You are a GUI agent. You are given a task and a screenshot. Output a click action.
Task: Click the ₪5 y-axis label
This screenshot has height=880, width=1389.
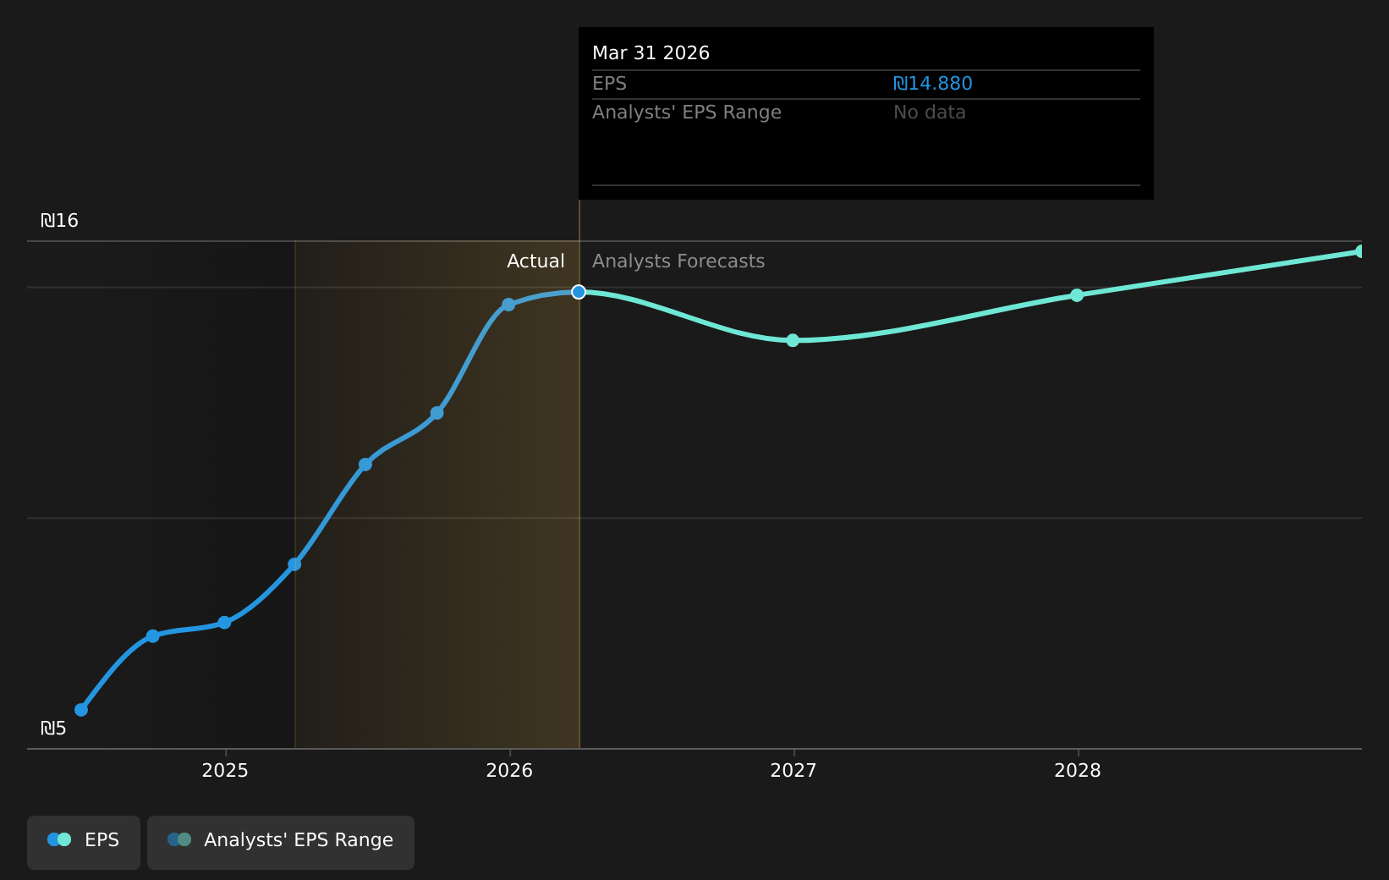coord(53,729)
